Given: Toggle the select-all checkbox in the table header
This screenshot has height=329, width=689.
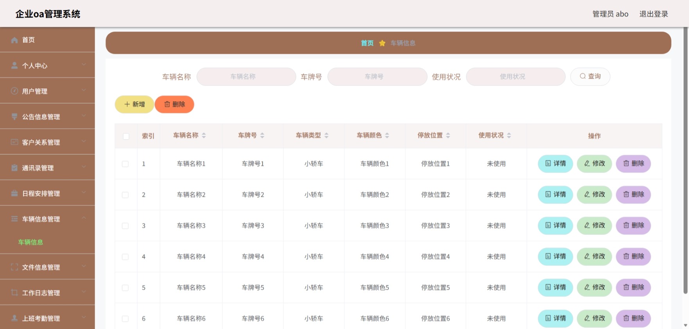Looking at the screenshot, I should [x=126, y=136].
